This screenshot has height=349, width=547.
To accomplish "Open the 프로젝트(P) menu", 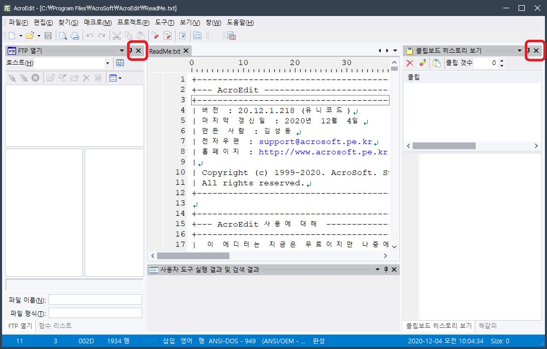I will coord(133,23).
